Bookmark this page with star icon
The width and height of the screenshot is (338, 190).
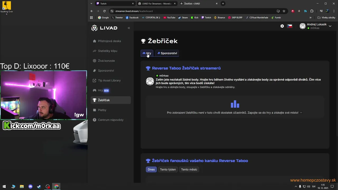tap(284, 11)
